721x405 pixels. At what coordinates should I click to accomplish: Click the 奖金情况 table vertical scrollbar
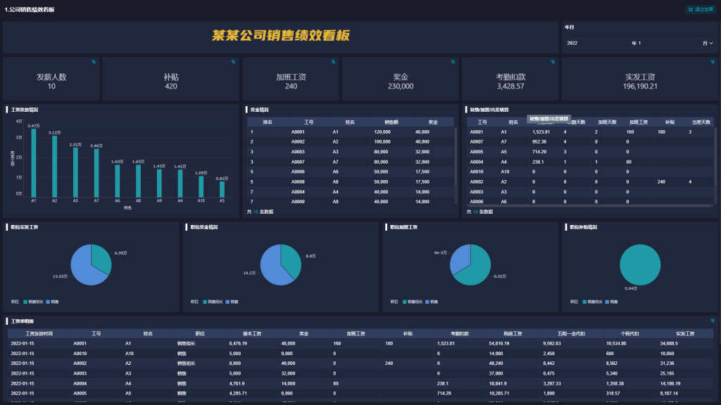click(456, 162)
